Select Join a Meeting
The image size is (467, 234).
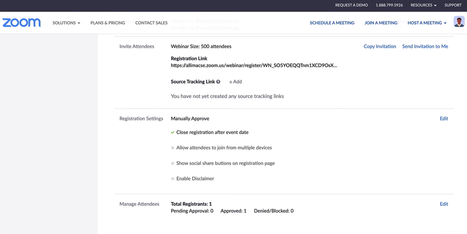pos(381,23)
